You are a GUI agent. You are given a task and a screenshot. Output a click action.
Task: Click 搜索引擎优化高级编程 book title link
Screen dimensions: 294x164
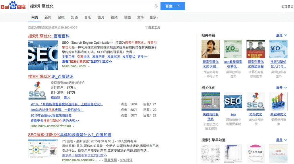click(256, 64)
